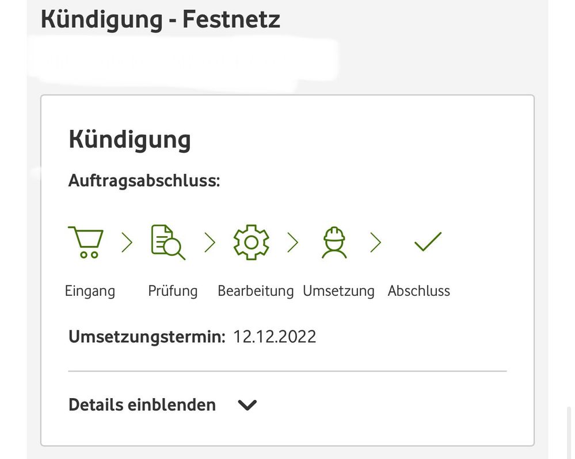Click the arrow before the Abschluss checkmark
Screen dimensions: 575x459
click(376, 243)
